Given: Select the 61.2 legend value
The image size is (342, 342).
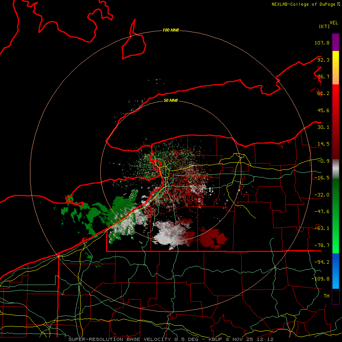Looking at the screenshot, I should point(323,93).
